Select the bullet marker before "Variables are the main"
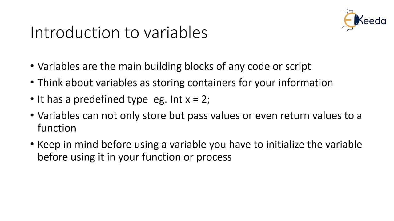The image size is (394, 221). 33,66
